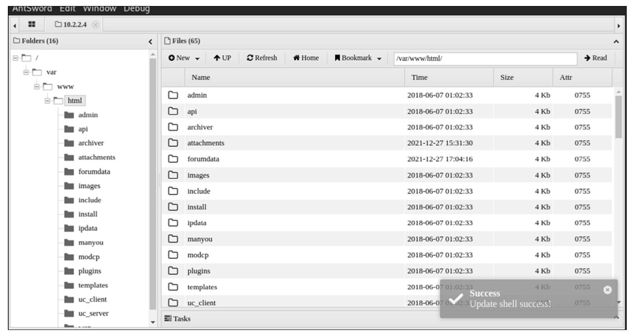This screenshot has width=634, height=336.
Task: Click the path input field /var/www/html/
Action: pyautogui.click(x=485, y=59)
